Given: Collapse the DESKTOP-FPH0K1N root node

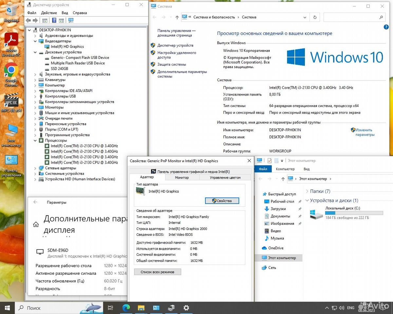Looking at the screenshot, I should point(30,30).
